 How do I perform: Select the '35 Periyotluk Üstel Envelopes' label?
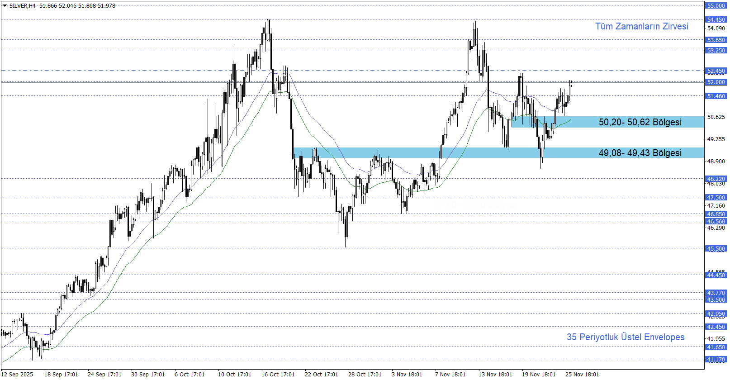(625, 337)
